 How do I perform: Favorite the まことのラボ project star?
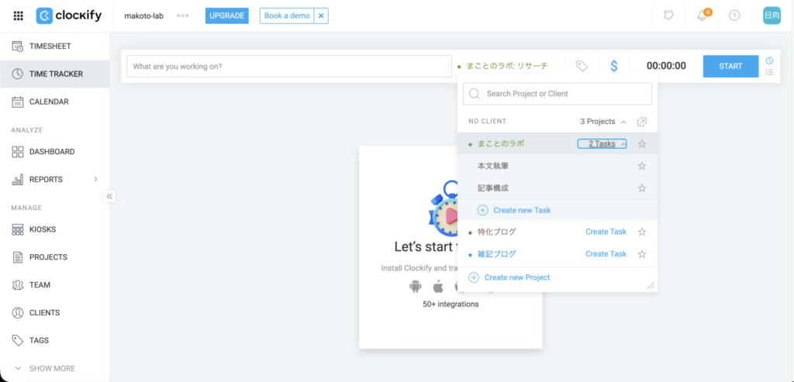click(641, 143)
